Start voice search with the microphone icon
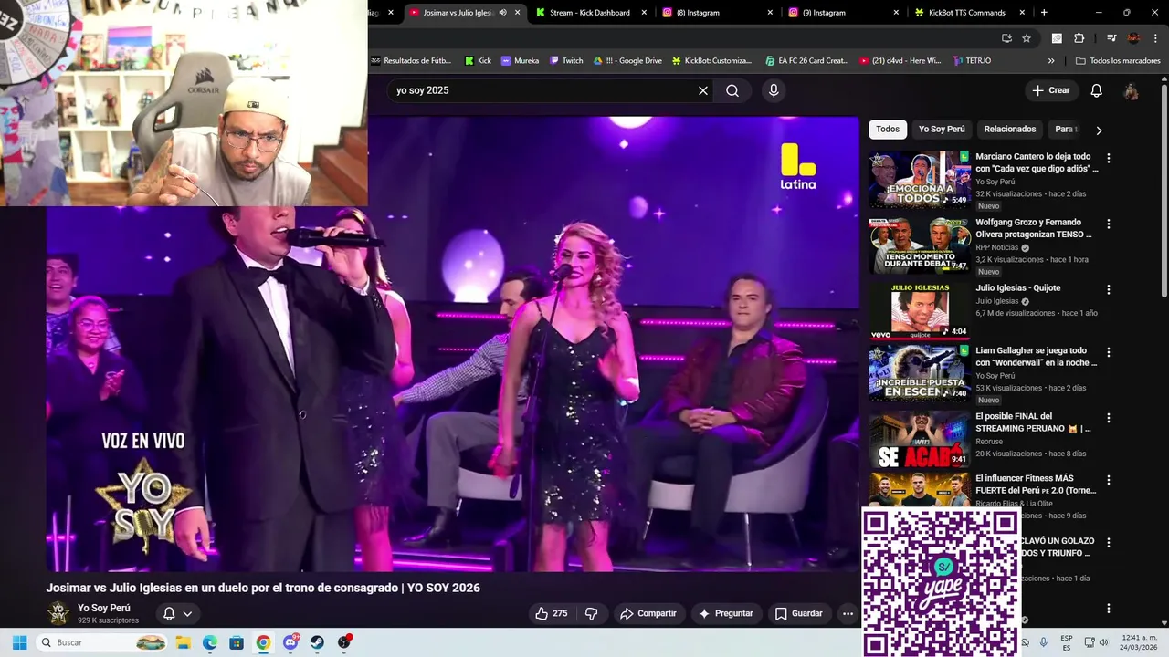This screenshot has width=1169, height=657. [774, 90]
